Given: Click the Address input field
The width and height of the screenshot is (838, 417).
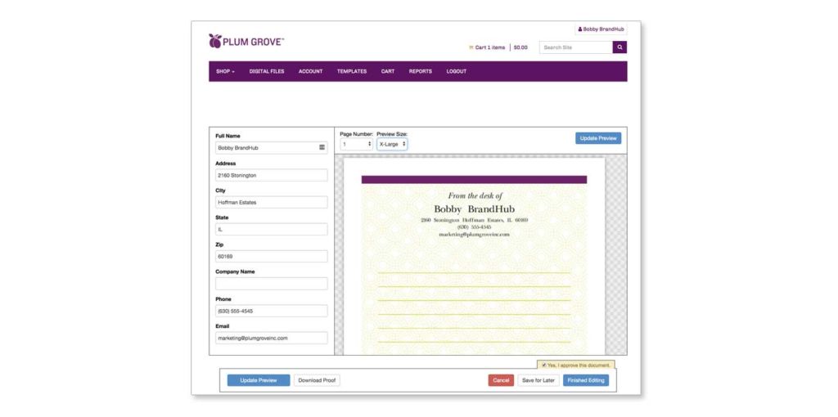Looking at the screenshot, I should [x=272, y=175].
